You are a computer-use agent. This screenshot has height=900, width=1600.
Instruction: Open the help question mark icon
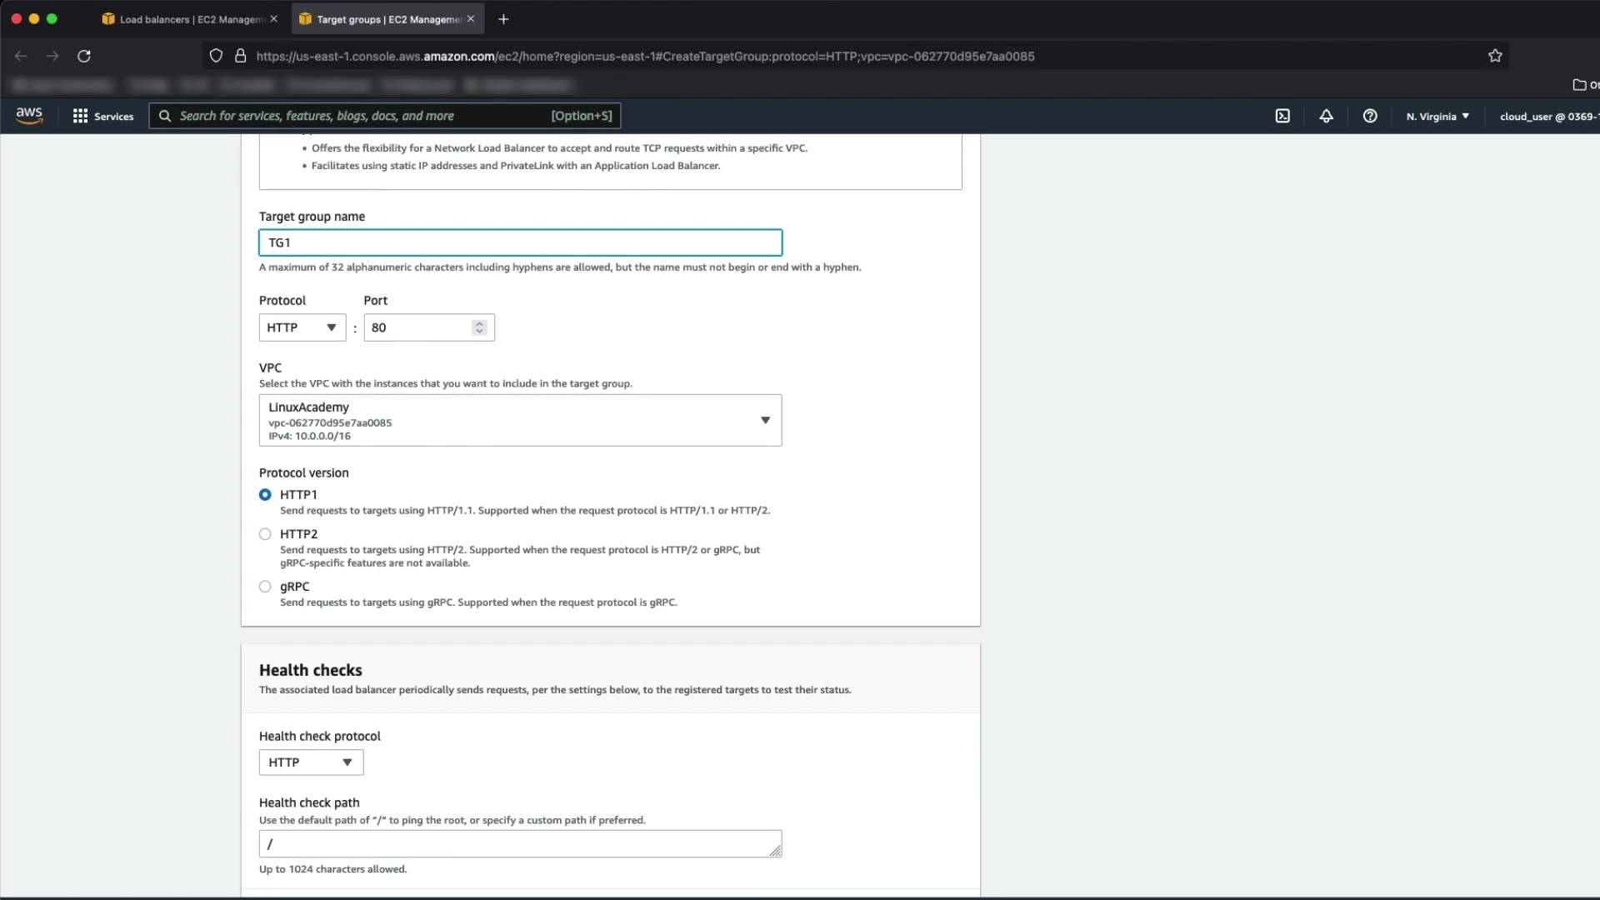pos(1370,116)
